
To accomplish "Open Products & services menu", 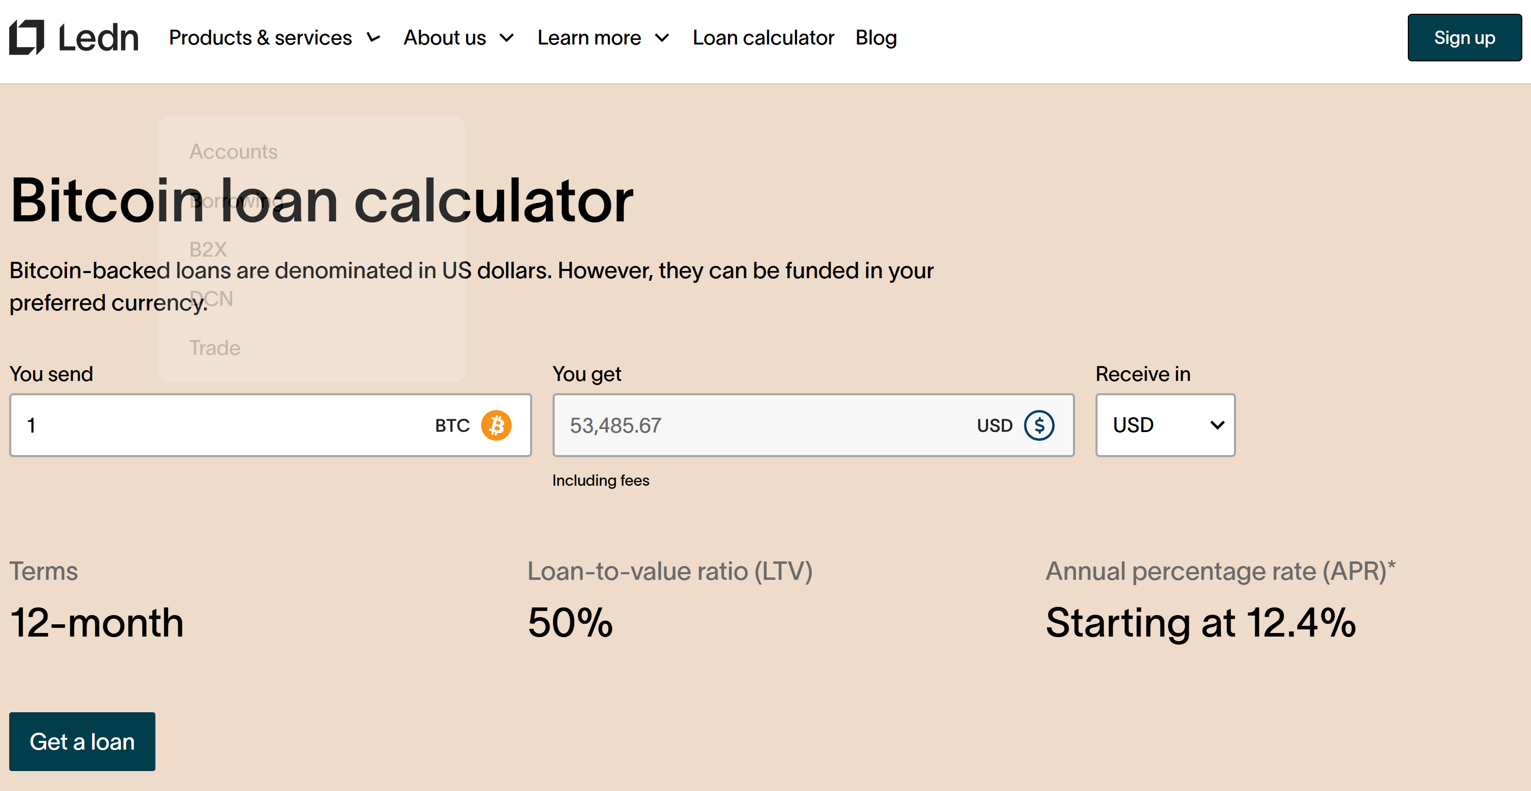I will coord(260,38).
